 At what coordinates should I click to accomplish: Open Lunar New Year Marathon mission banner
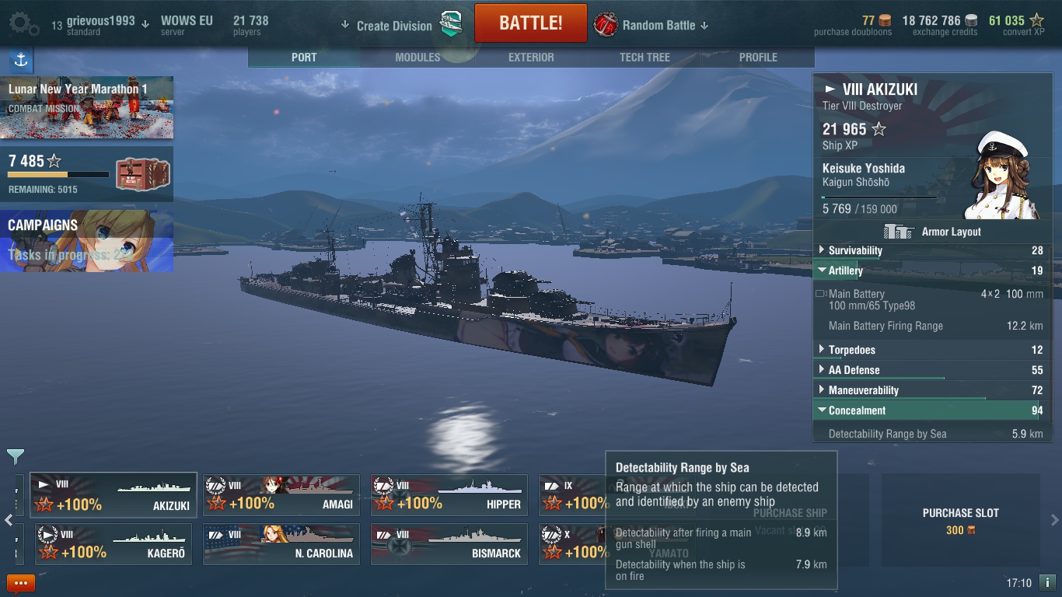coord(86,107)
